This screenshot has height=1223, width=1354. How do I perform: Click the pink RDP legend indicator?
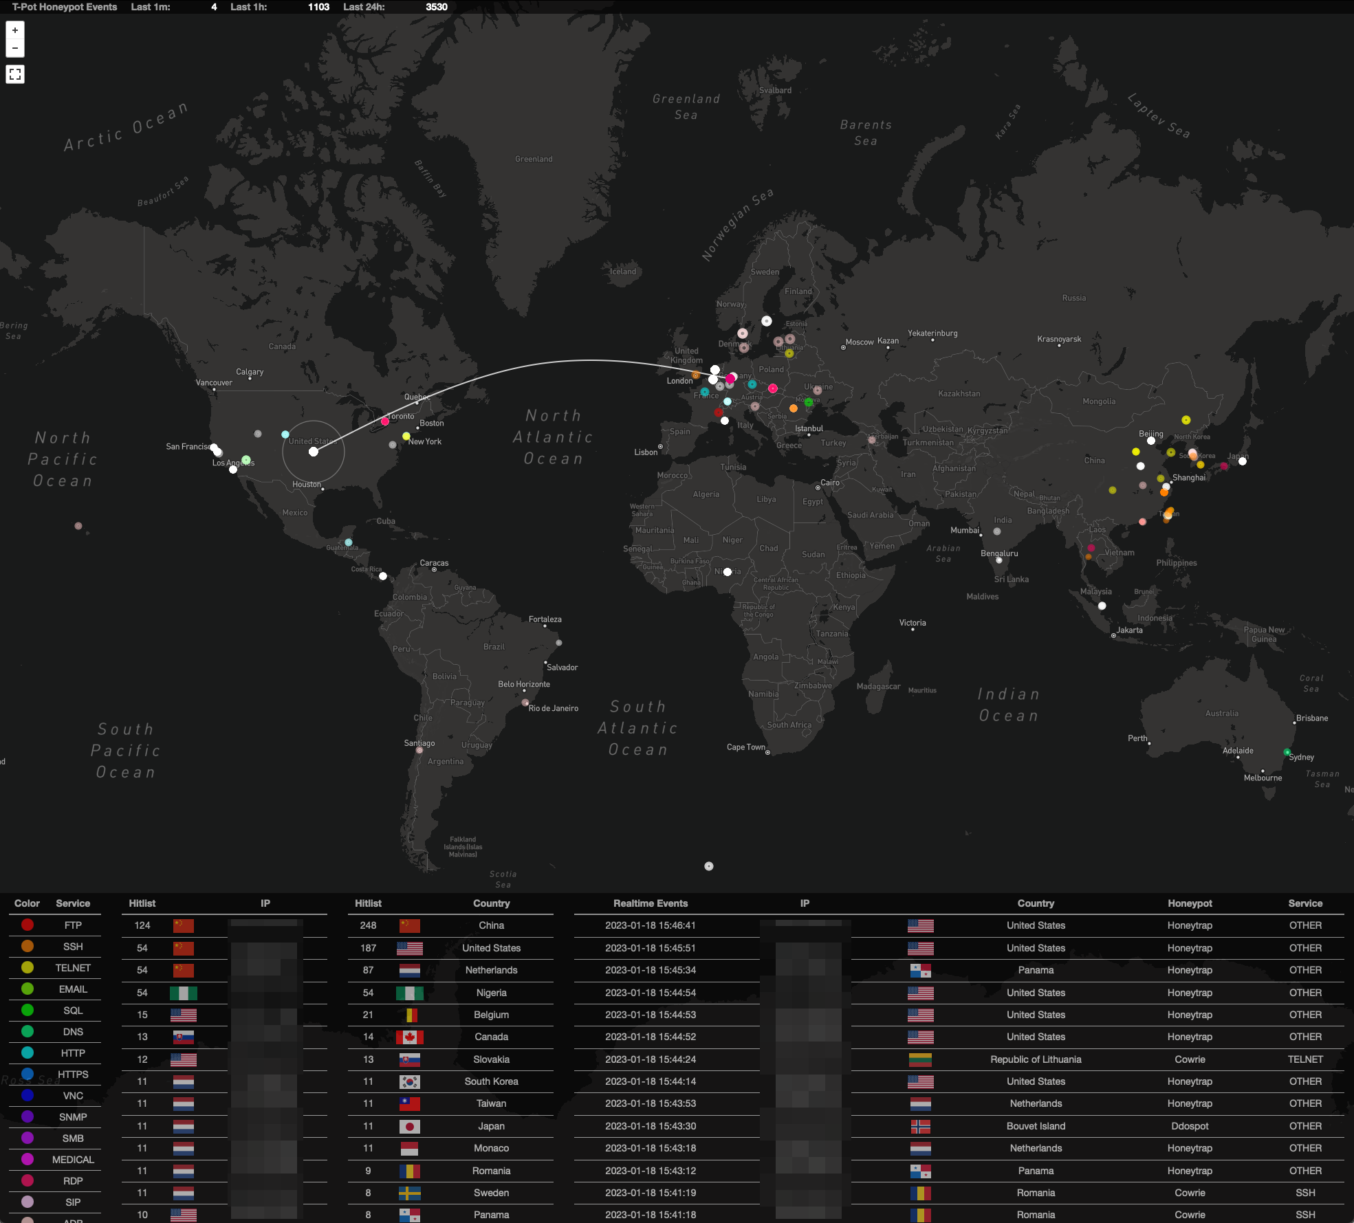coord(27,1180)
